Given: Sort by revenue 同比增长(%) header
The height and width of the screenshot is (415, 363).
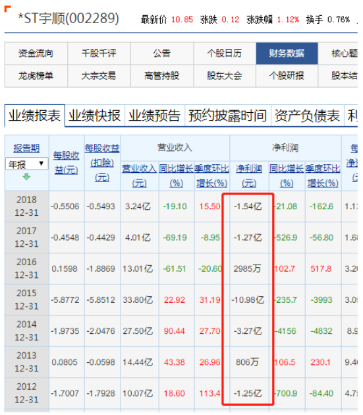Looking at the screenshot, I should [x=177, y=176].
